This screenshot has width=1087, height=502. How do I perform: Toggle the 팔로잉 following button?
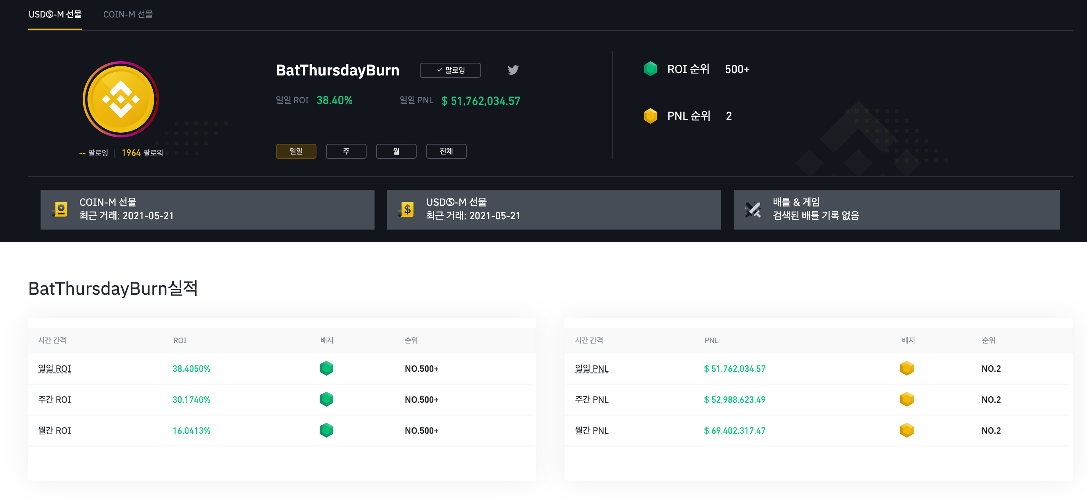pos(450,70)
